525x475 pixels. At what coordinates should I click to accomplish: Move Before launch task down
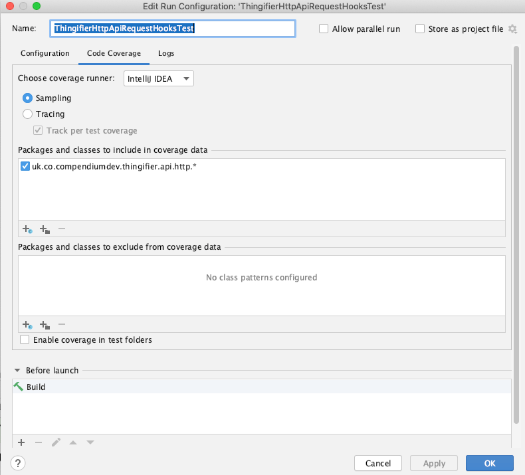click(90, 442)
